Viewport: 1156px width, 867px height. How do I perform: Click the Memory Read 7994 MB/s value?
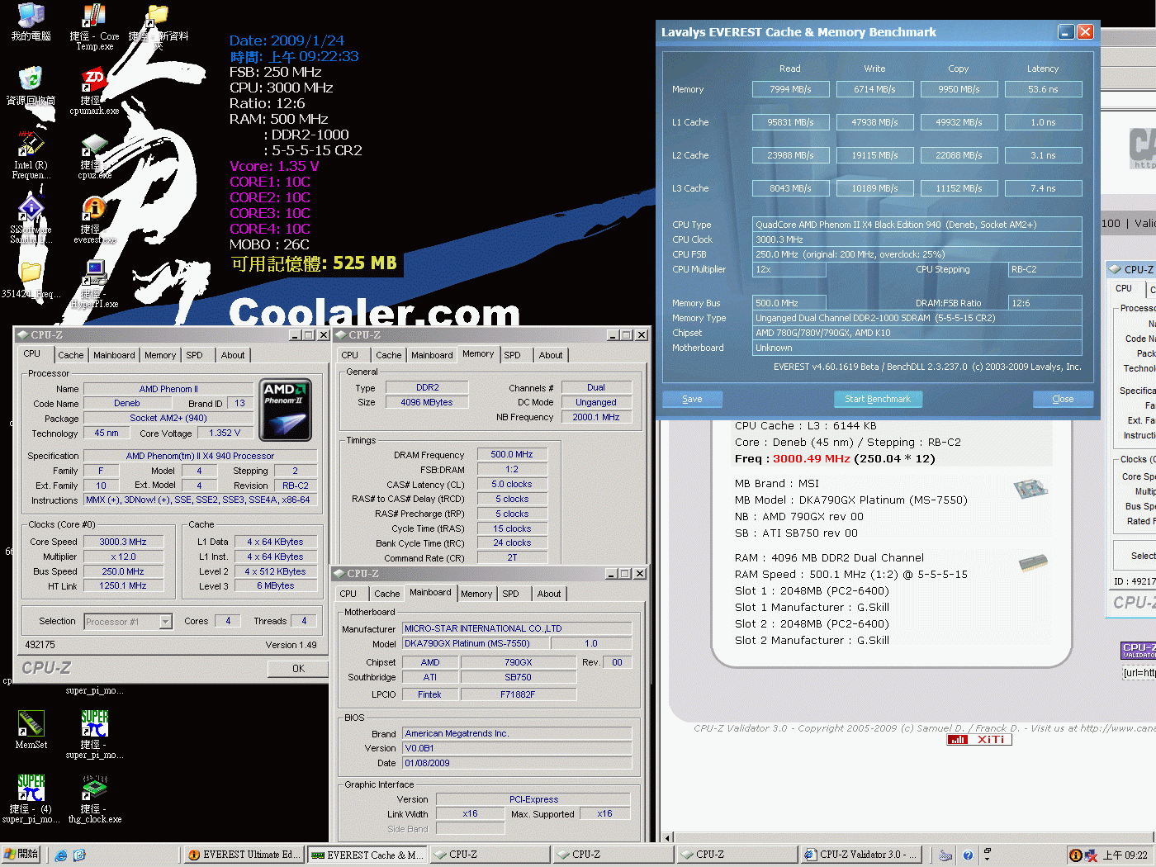tap(790, 89)
